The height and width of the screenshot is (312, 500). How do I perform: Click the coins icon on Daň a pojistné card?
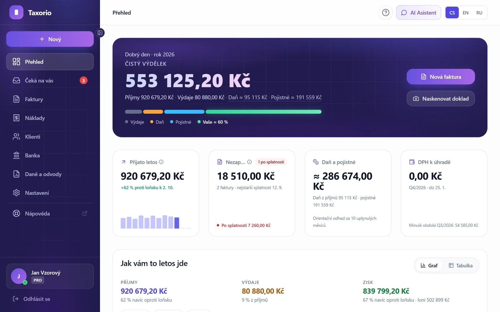point(316,162)
